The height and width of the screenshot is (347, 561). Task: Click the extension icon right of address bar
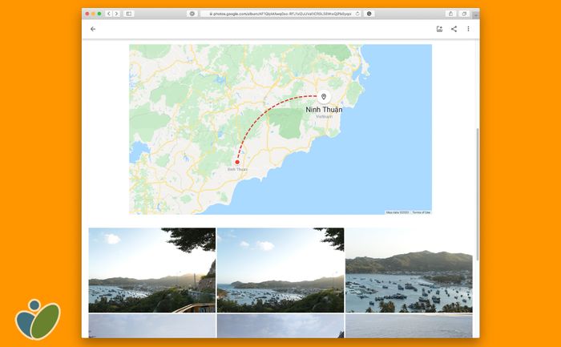(369, 14)
